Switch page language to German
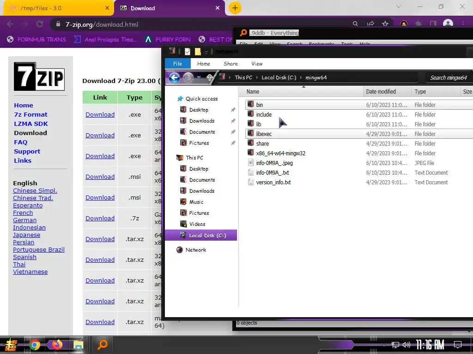 point(25,220)
